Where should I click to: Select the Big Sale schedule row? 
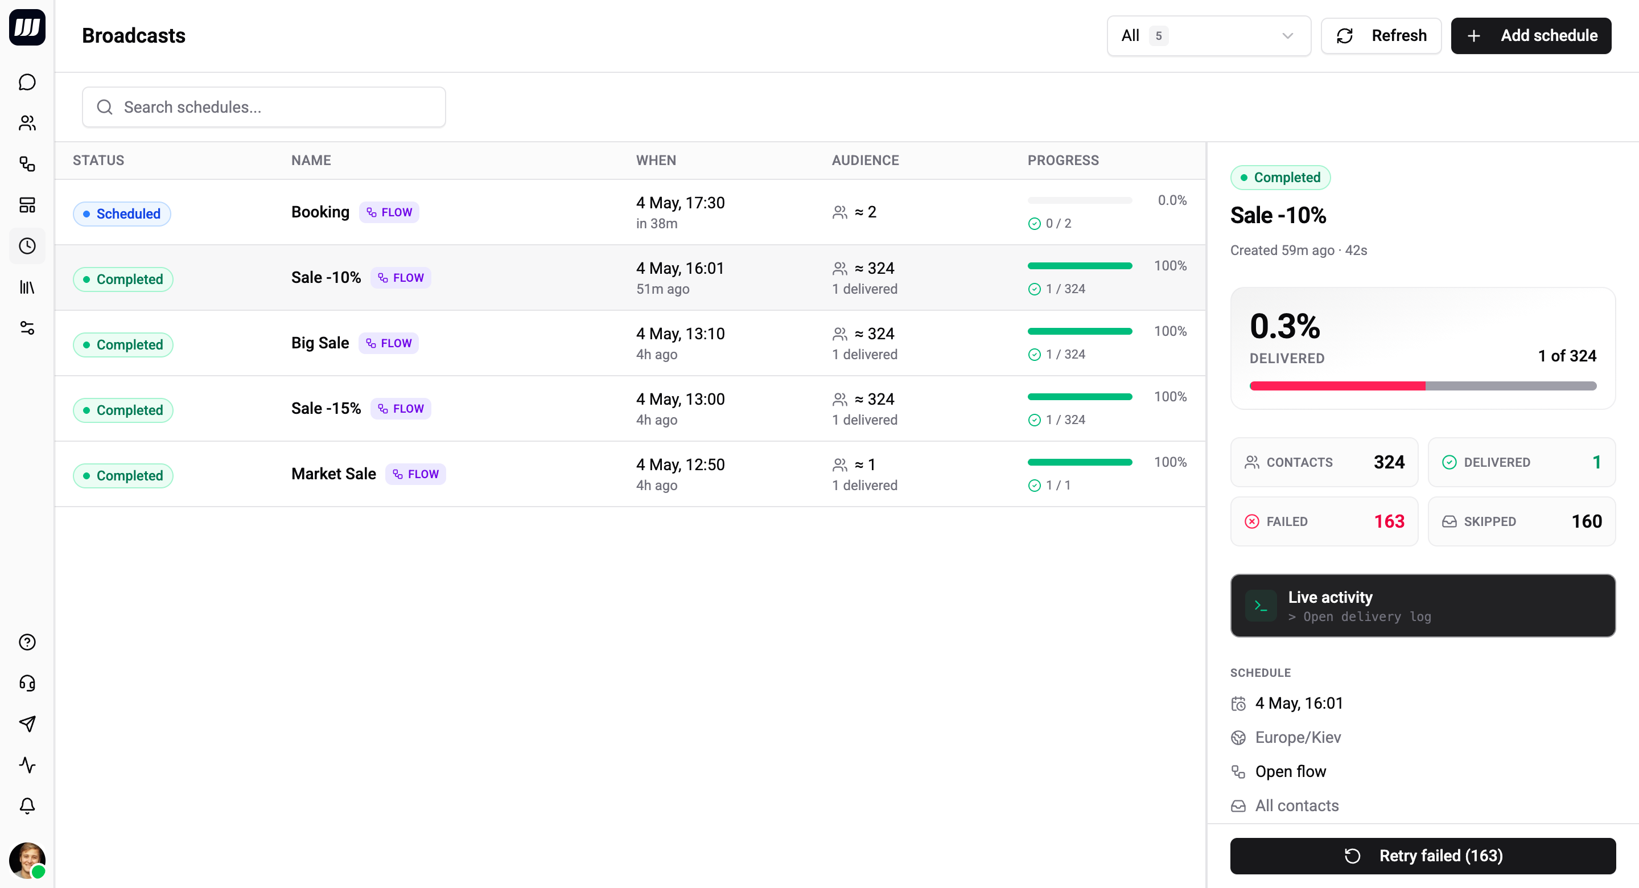pos(630,343)
